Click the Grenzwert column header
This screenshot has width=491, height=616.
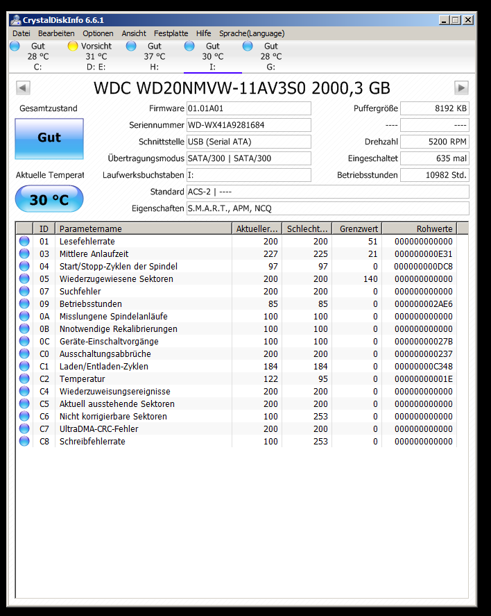point(357,228)
